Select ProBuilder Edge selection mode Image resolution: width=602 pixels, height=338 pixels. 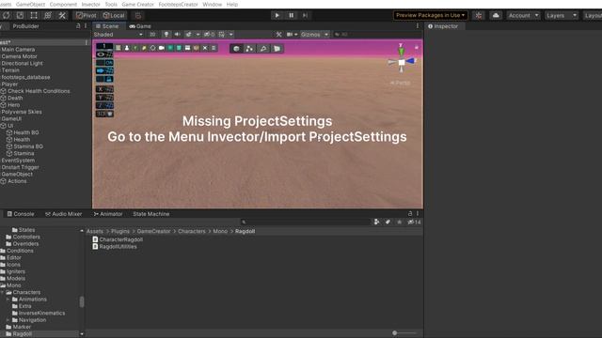[263, 48]
